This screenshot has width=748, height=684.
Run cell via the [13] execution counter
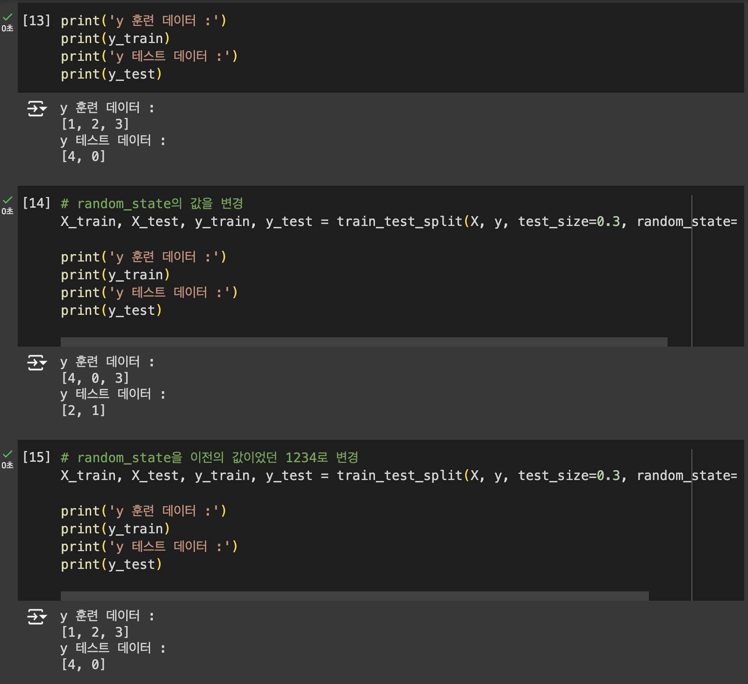coord(36,21)
